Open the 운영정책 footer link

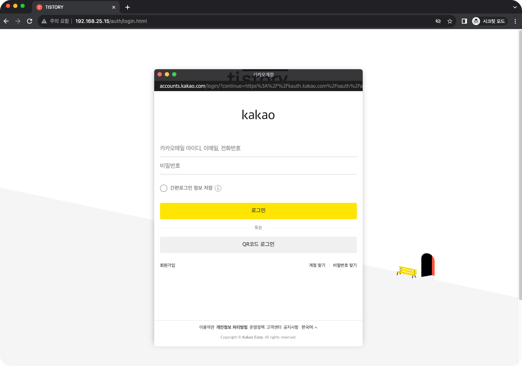pos(257,327)
